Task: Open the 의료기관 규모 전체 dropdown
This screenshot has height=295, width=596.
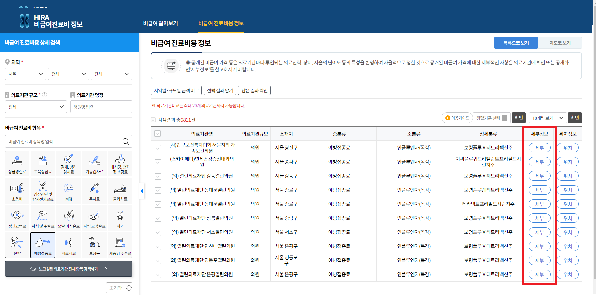Action: click(x=36, y=107)
